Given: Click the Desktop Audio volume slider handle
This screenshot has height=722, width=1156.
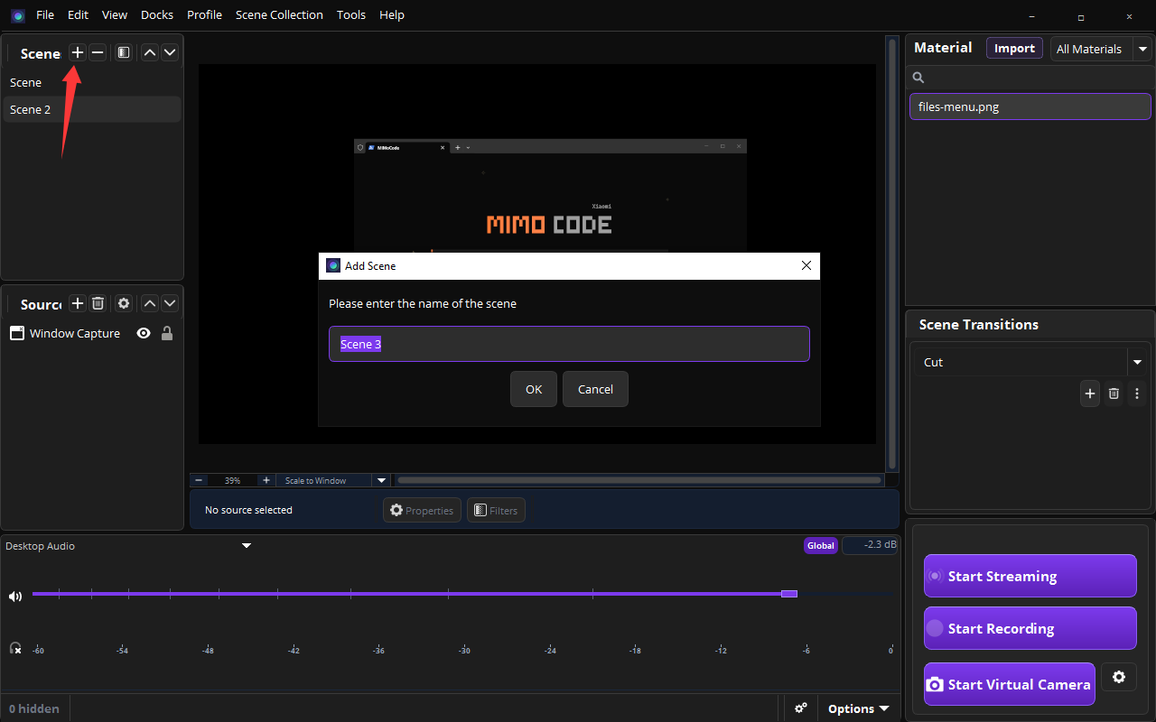Looking at the screenshot, I should (789, 593).
